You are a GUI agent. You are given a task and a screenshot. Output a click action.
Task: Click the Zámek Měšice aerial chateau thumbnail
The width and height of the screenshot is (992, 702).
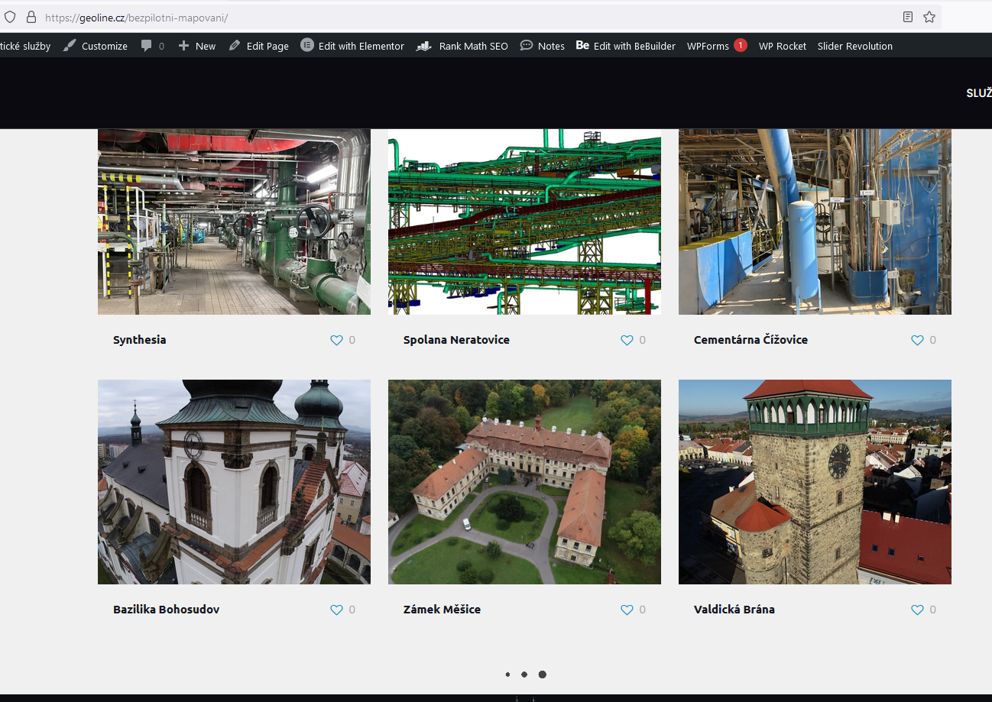[x=524, y=482]
